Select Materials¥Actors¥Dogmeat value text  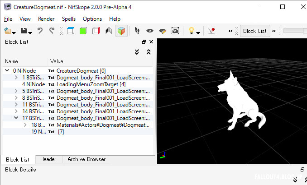[103, 125]
